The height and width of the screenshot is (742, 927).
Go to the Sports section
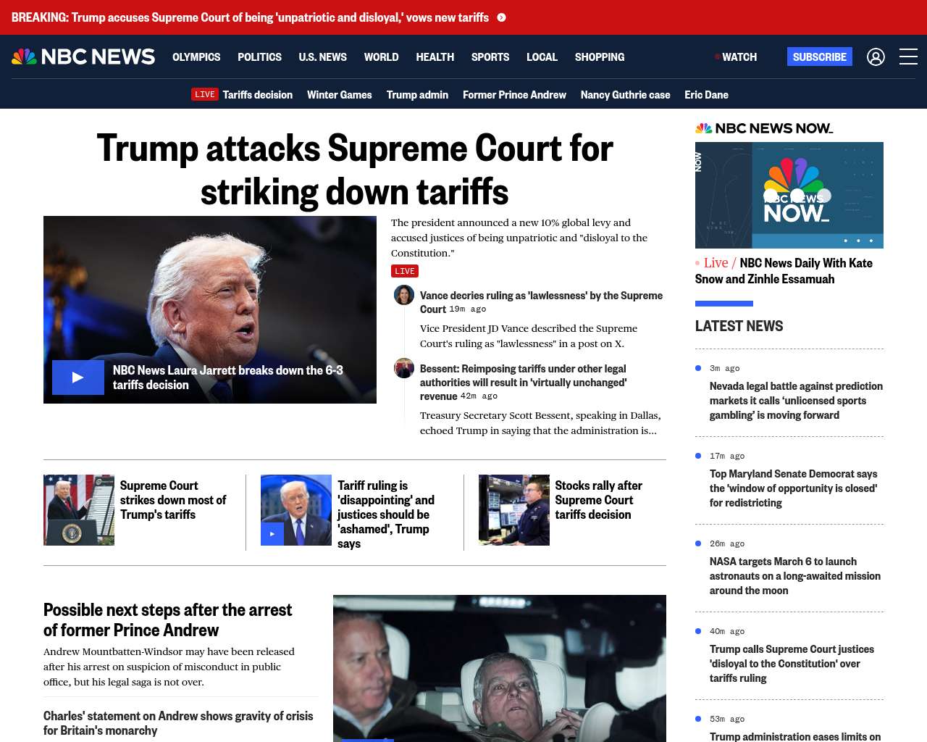coord(490,57)
